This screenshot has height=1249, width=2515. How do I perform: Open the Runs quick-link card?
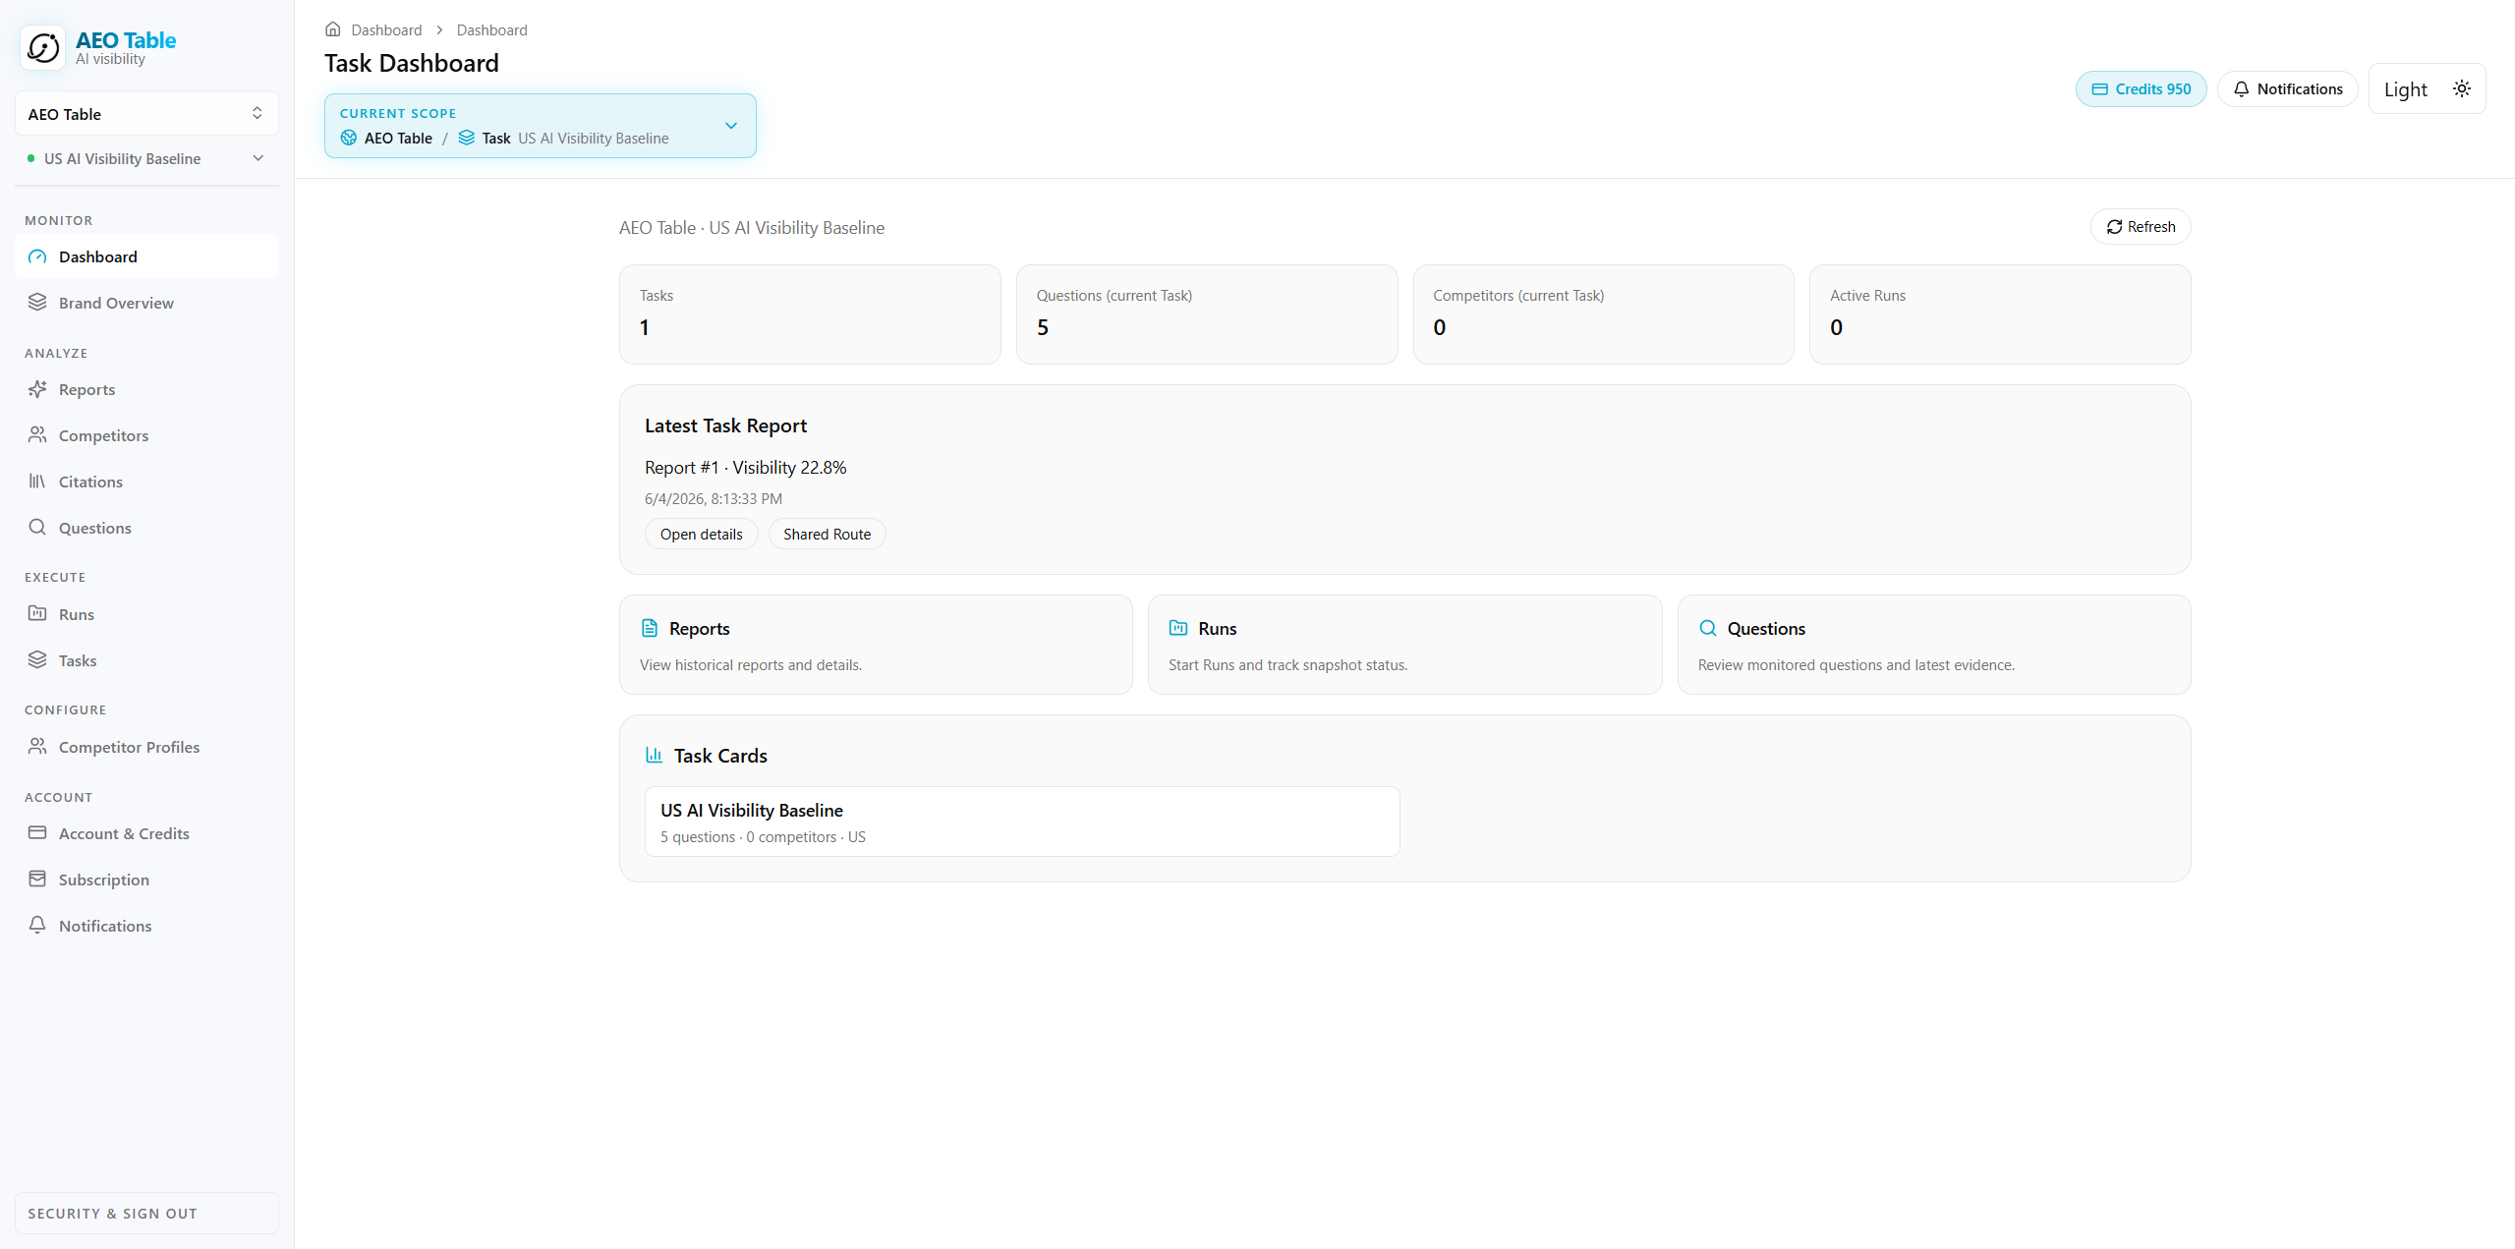(1404, 645)
